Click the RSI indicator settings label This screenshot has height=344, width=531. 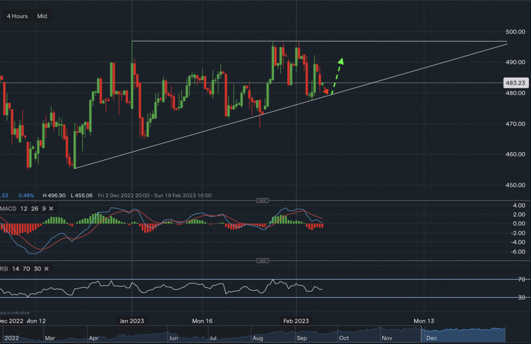tap(19, 269)
